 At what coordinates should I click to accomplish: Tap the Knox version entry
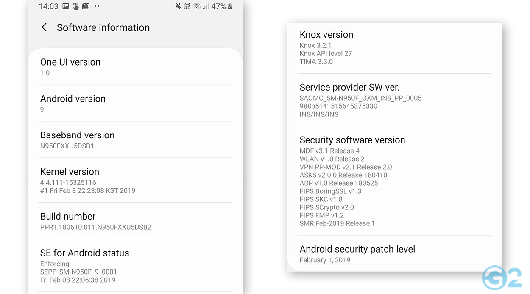[395, 47]
